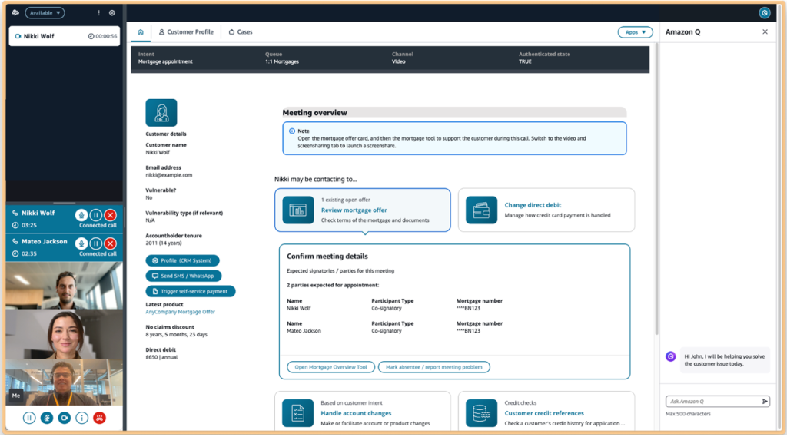Disconnect Nikki Wolf from the call
The width and height of the screenshot is (787, 437).
point(111,215)
